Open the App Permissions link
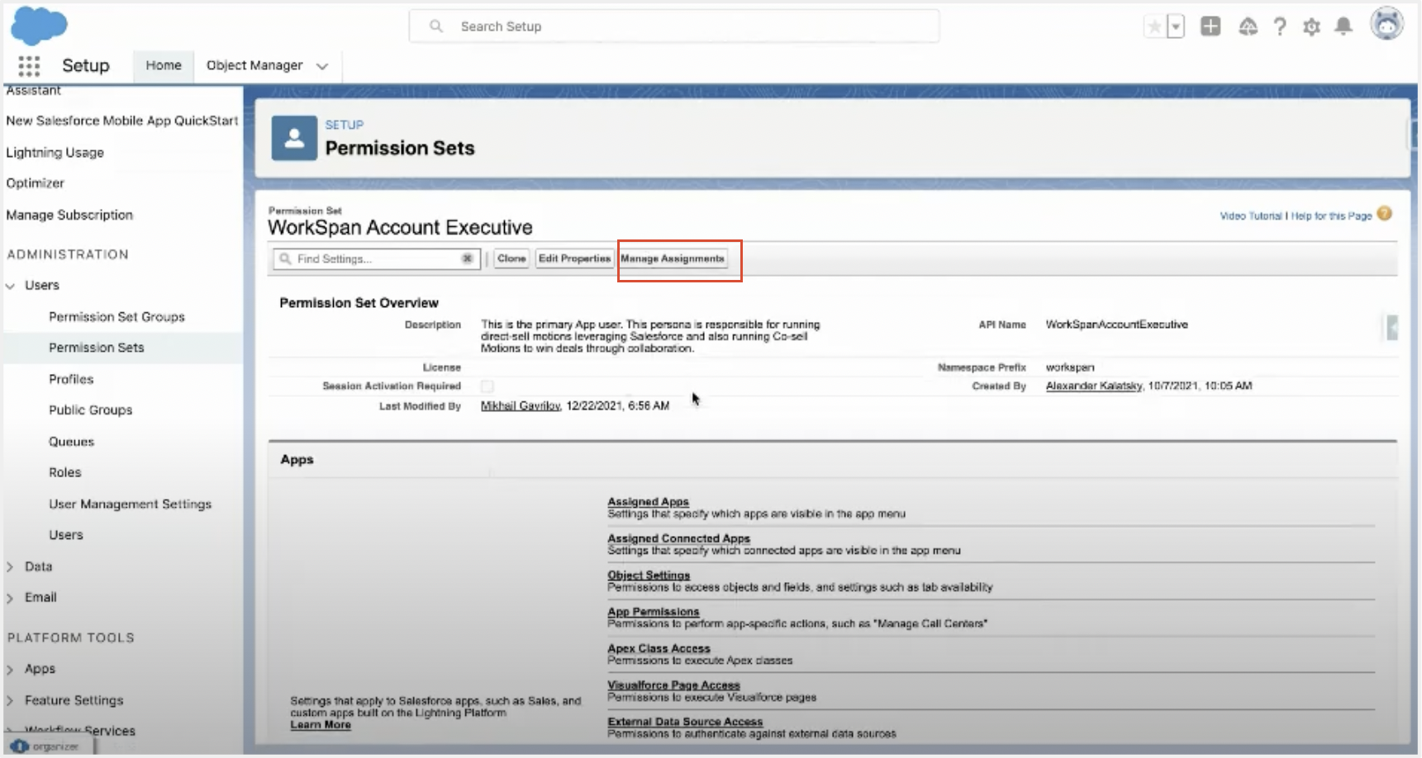 (x=653, y=612)
